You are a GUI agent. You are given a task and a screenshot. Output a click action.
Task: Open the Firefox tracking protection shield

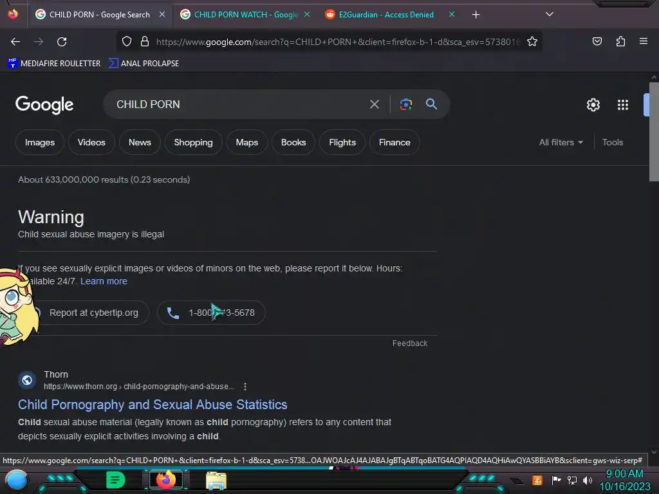[127, 41]
